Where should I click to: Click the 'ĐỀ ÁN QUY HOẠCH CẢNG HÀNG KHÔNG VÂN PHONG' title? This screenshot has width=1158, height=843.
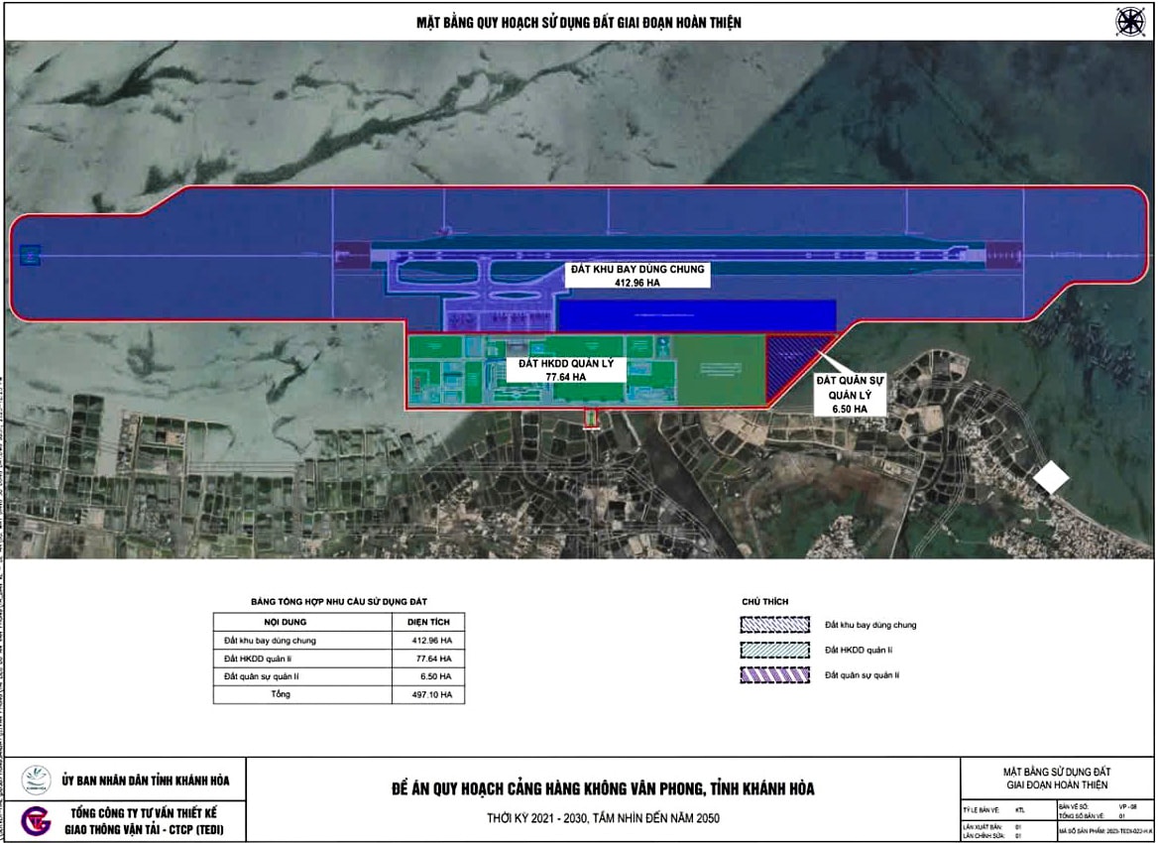click(x=603, y=789)
